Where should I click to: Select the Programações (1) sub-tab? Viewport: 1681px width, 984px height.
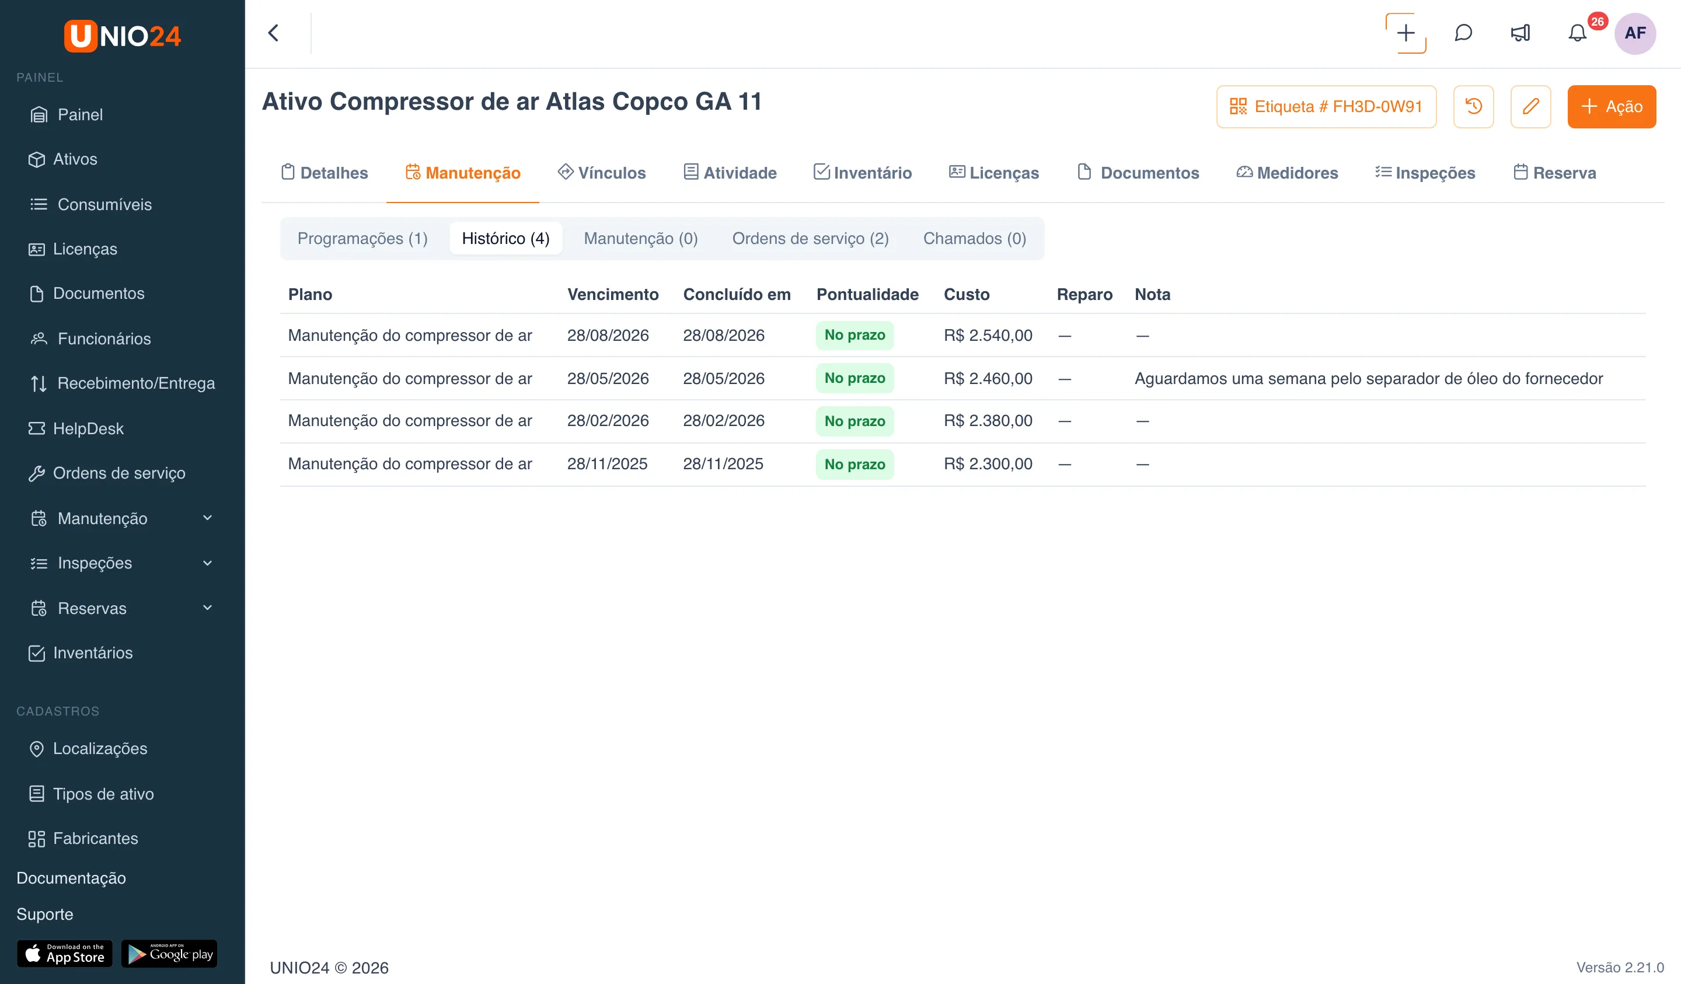(x=362, y=239)
